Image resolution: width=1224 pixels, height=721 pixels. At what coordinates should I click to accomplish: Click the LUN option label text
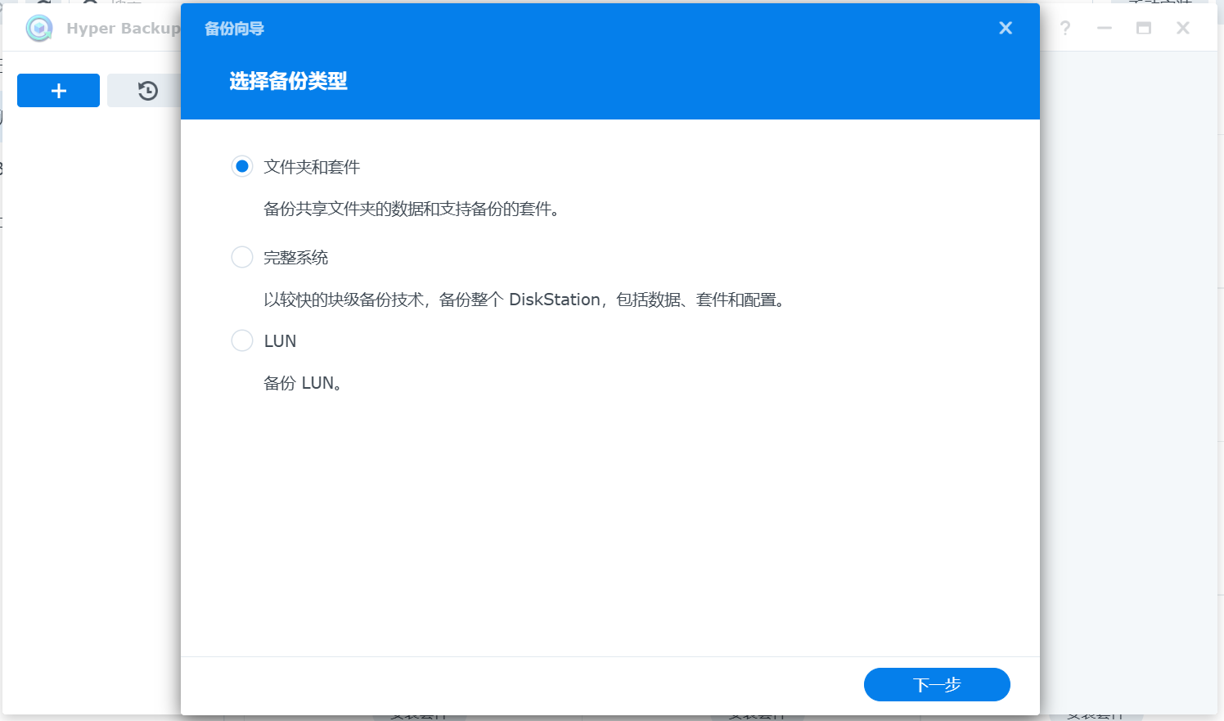[281, 340]
